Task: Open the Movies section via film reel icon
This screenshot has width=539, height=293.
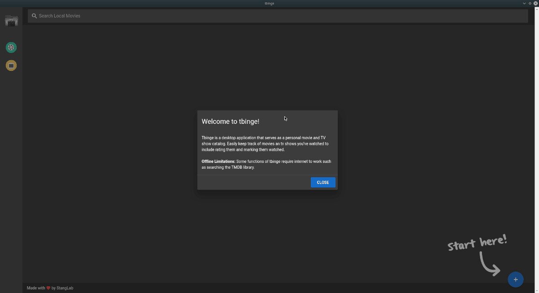Action: (11, 47)
